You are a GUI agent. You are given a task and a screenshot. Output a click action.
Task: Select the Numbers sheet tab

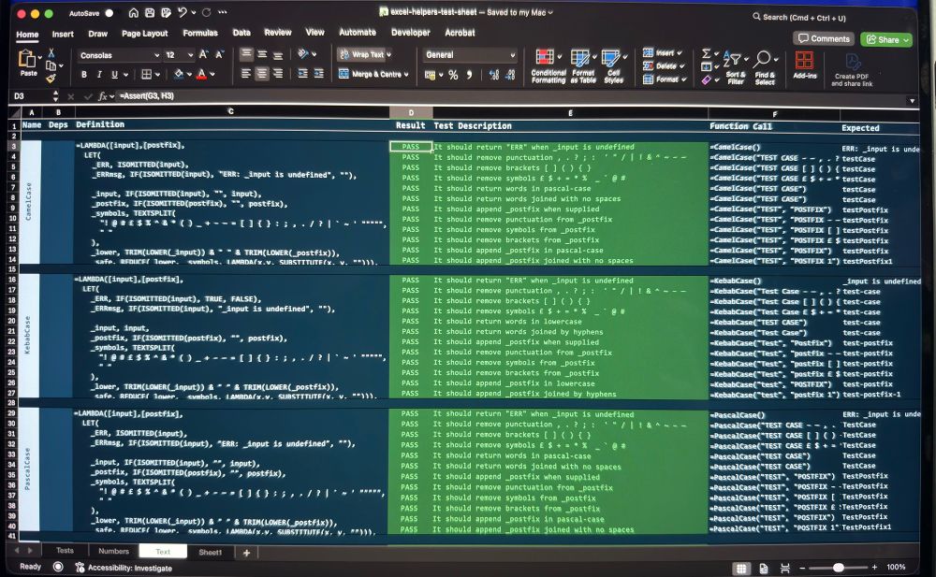[113, 552]
